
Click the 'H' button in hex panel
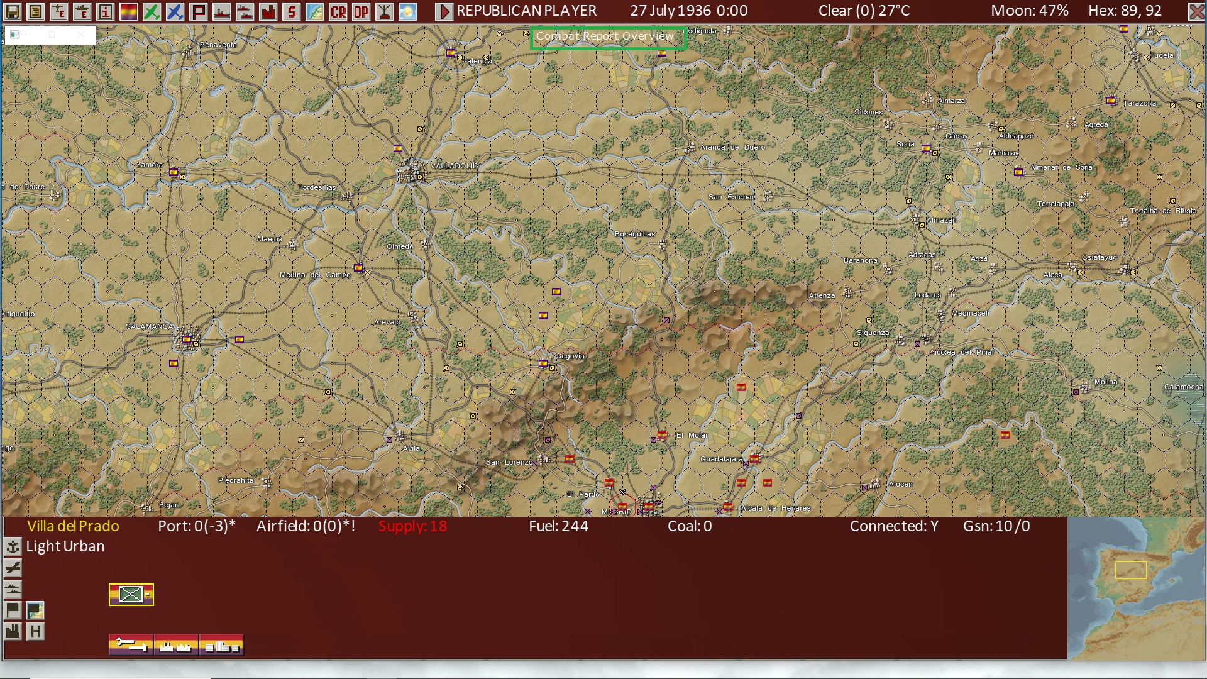(35, 631)
